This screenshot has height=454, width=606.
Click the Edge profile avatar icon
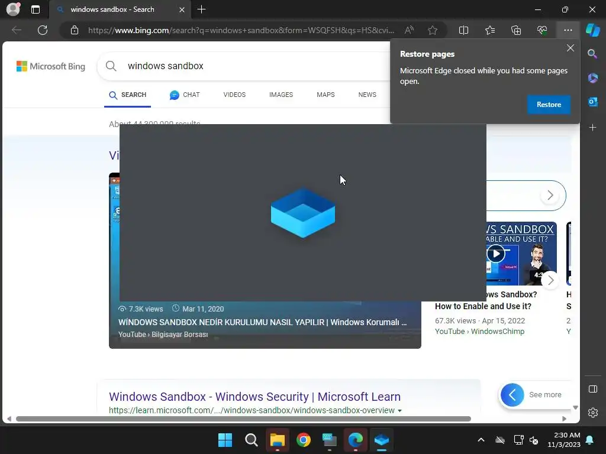[13, 9]
